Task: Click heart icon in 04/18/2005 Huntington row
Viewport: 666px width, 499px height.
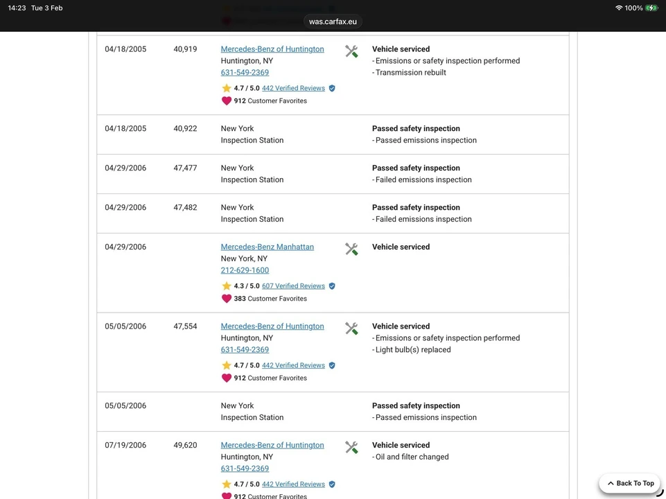Action: 227,100
